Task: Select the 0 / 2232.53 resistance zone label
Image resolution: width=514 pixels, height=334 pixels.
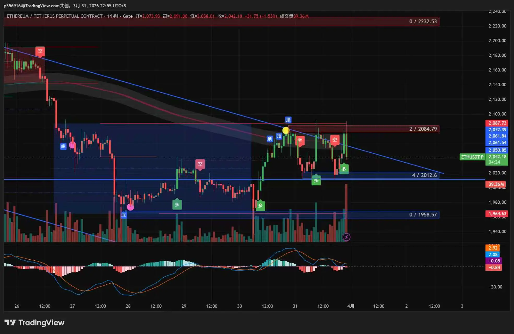Action: (x=423, y=21)
